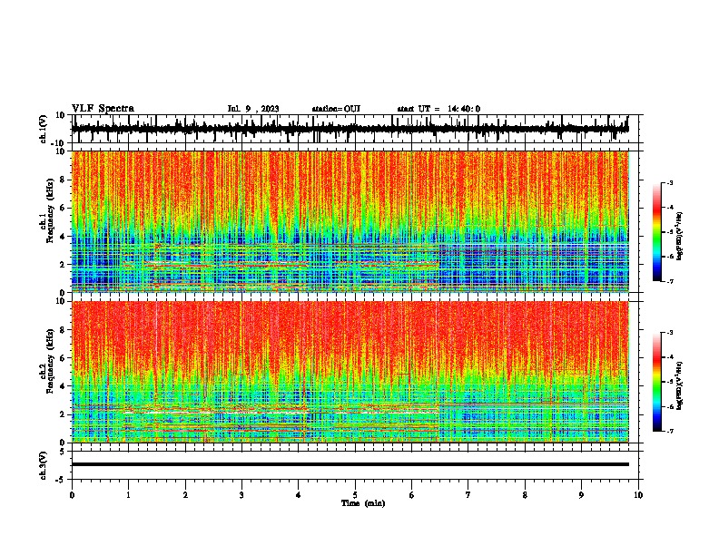Click inside the ch.2 spectrogram plot
Viewport: 719px width, 555px height.
coord(350,372)
